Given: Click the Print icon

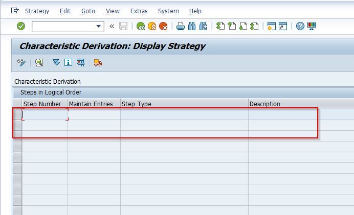Looking at the screenshot, I should 181,27.
